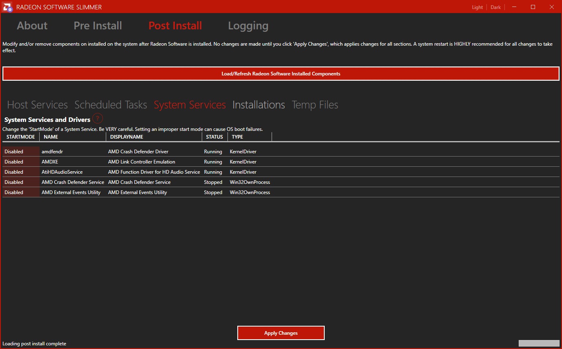Minimize the Radeon Software Slimmer window
The image size is (562, 349).
(x=515, y=7)
